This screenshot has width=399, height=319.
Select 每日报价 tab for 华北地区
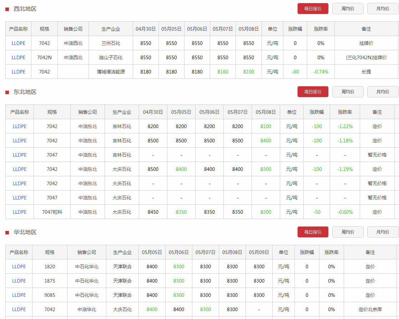pos(313,232)
